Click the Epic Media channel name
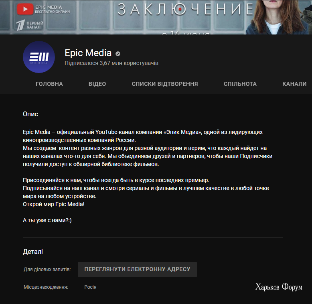Viewport: 312px width, 304px height. [x=88, y=53]
